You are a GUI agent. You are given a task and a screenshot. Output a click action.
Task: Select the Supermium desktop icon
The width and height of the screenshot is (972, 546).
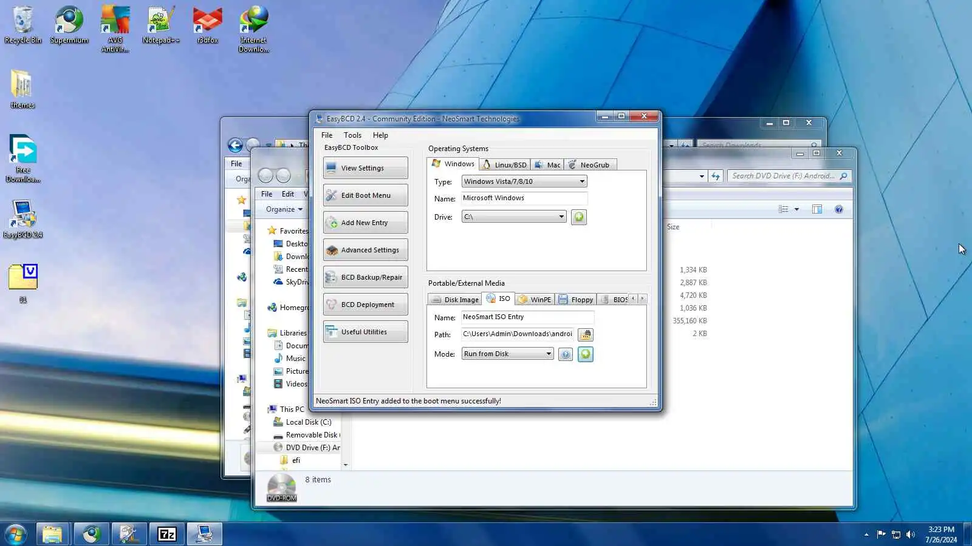[x=69, y=25]
